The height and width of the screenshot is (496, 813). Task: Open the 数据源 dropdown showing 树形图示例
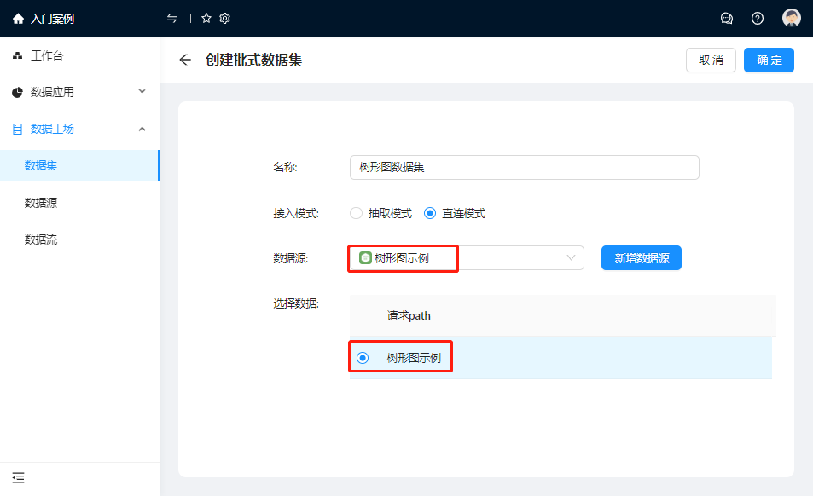click(466, 258)
